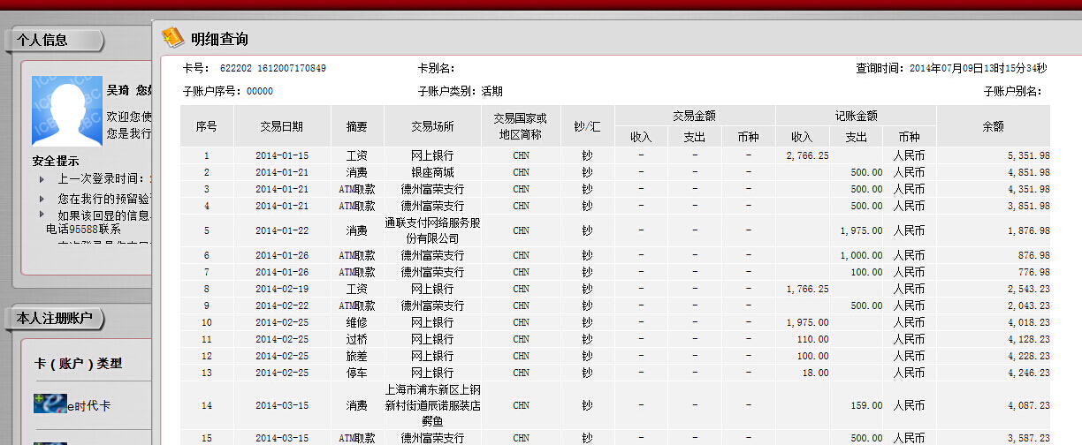Click the 序号 column header

[x=207, y=126]
